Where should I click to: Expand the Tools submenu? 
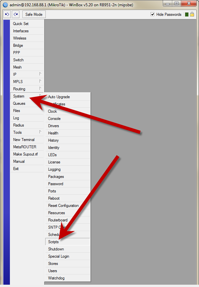click(x=27, y=132)
